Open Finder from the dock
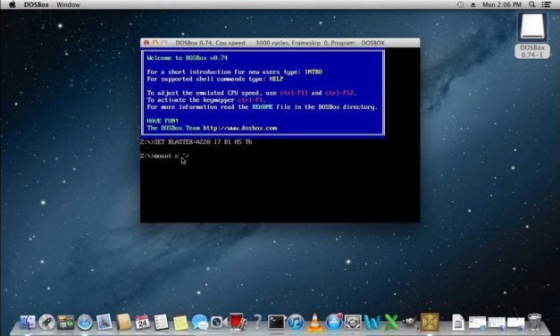Screen dimensions: 560x336 coord(28,322)
